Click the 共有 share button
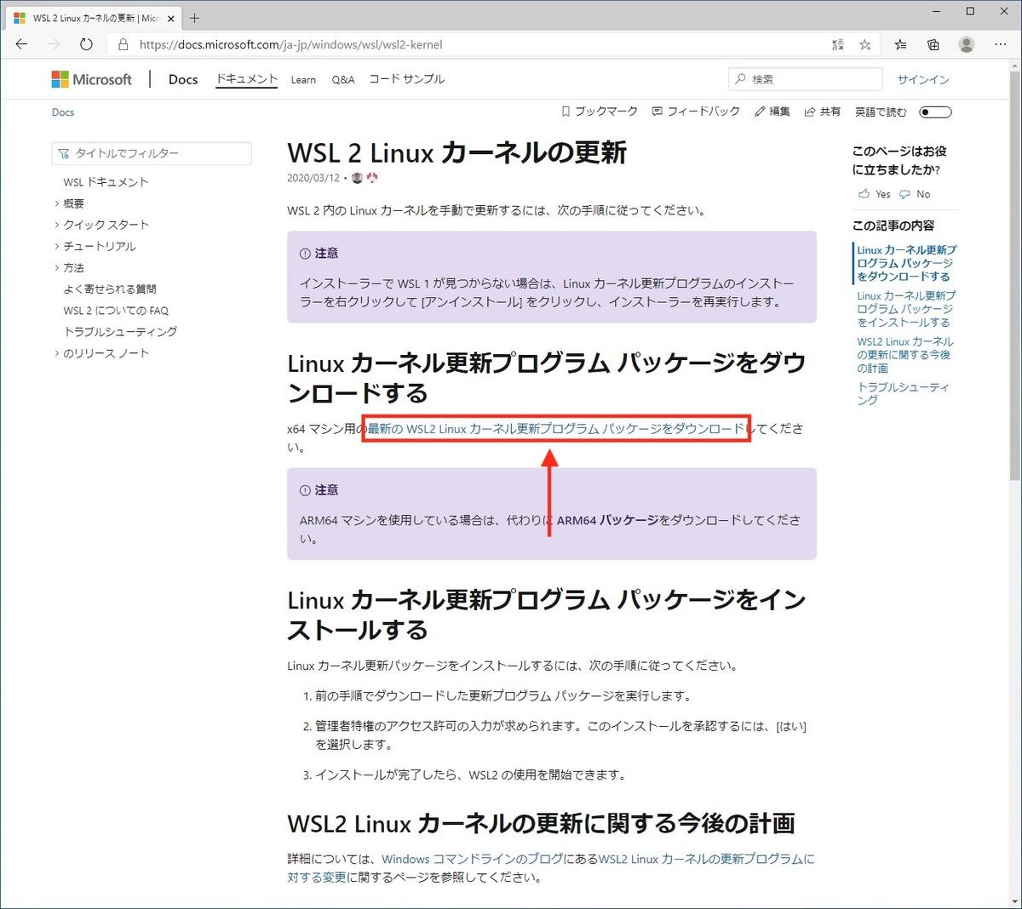This screenshot has width=1022, height=909. coord(823,111)
